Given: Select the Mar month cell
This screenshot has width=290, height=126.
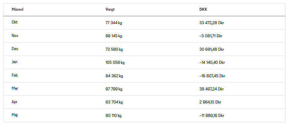Looking at the screenshot, I should 15,88.
